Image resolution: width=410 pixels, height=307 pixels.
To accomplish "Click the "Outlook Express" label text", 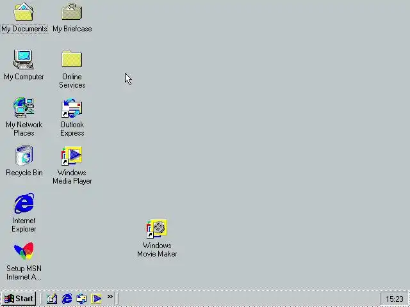I will pyautogui.click(x=72, y=129).
